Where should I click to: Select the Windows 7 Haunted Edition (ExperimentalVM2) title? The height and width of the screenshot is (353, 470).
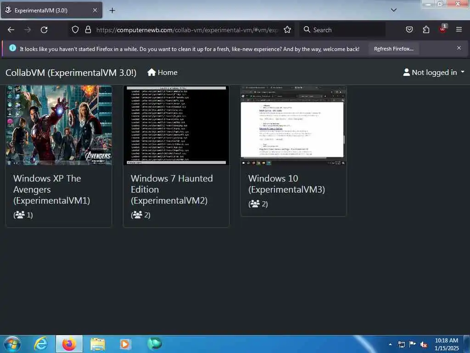click(x=172, y=189)
